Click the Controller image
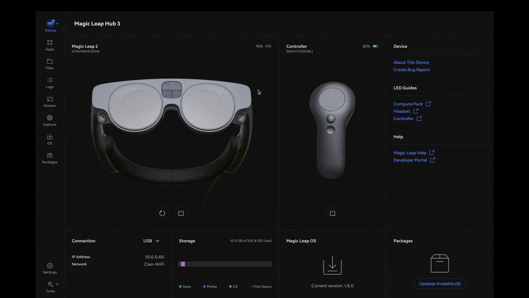The height and width of the screenshot is (298, 529). point(332,130)
